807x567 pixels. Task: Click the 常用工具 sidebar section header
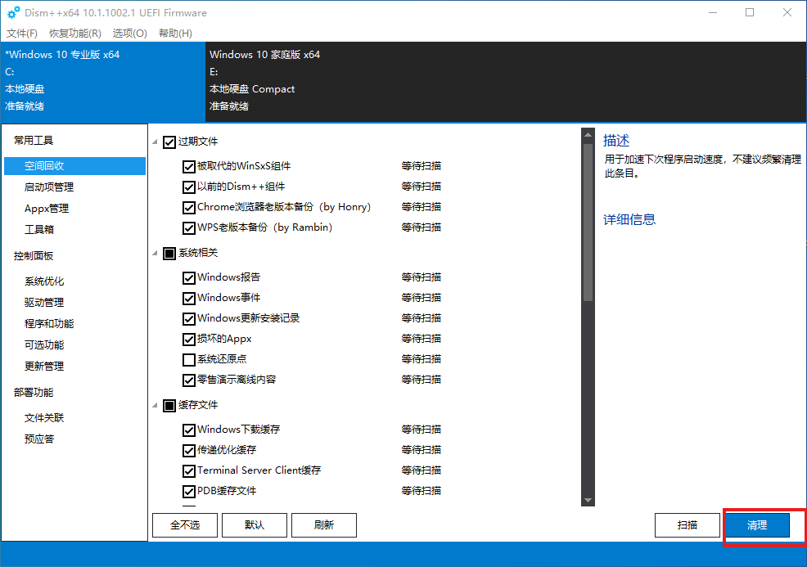[34, 141]
